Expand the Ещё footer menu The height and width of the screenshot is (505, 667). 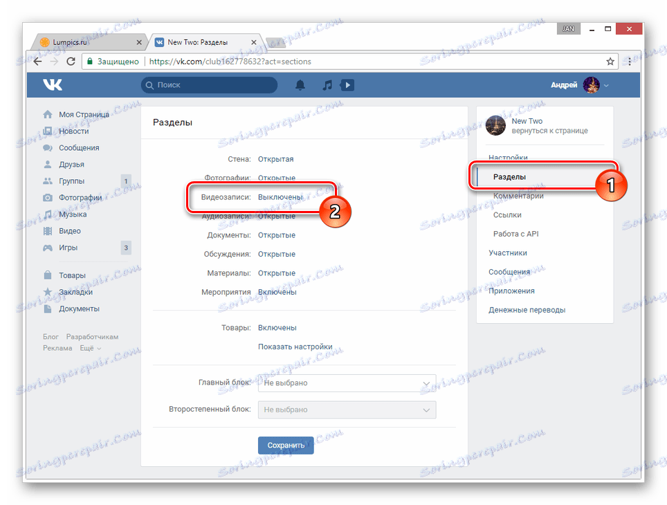pyautogui.click(x=90, y=348)
